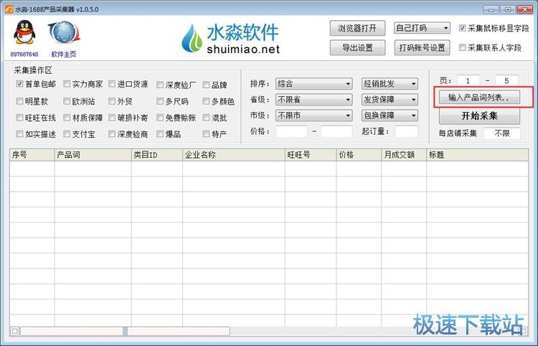Click the app icon in title bar
This screenshot has height=346, width=538.
click(7, 9)
